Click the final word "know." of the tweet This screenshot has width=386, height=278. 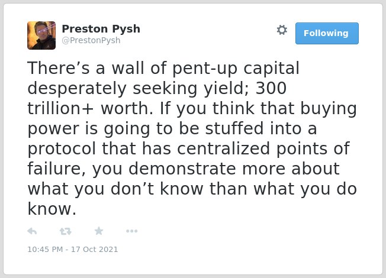pyautogui.click(x=52, y=209)
